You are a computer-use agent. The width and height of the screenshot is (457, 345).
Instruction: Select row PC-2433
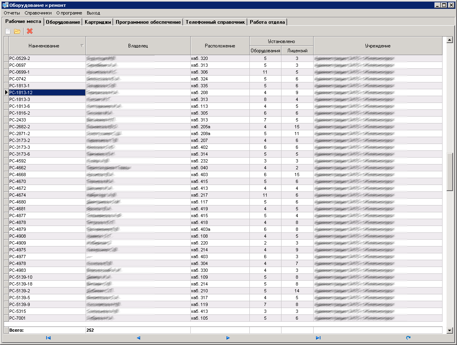click(x=223, y=120)
